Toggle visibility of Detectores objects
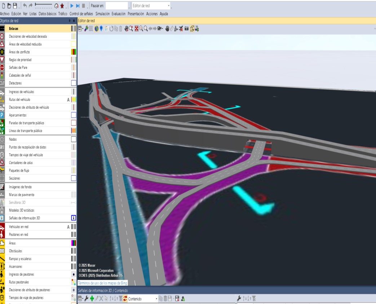This screenshot has width=376, height=304. tap(74, 83)
